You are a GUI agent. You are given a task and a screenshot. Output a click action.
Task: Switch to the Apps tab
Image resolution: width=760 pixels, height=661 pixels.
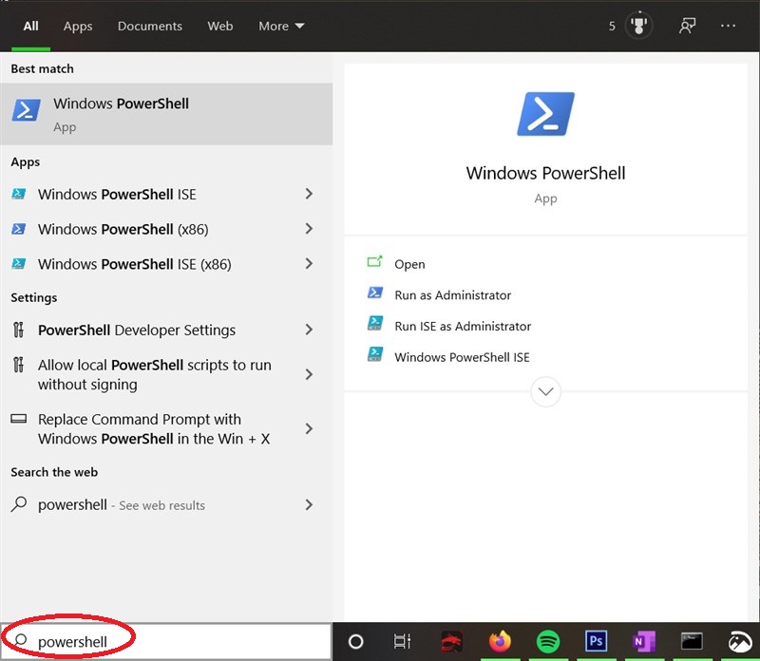coord(78,27)
